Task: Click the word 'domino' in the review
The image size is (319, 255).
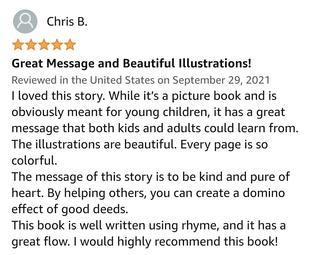Action: (264, 193)
